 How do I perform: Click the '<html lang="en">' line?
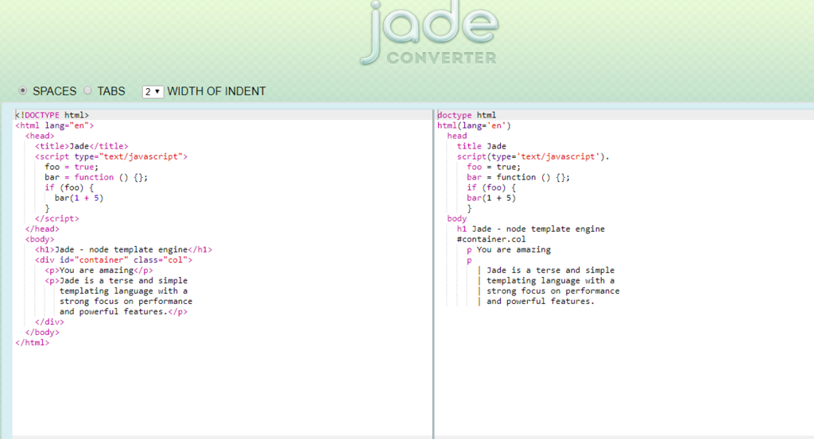(55, 125)
